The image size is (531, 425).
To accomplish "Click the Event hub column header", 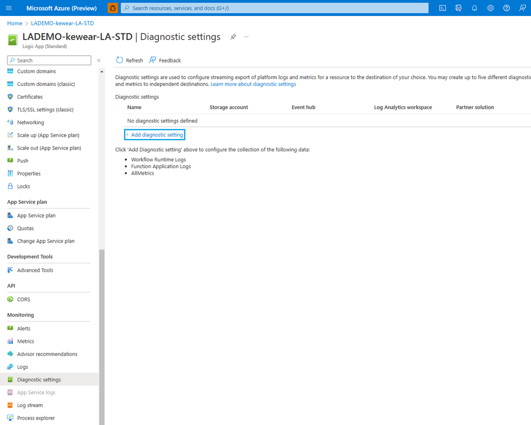I will coord(304,107).
